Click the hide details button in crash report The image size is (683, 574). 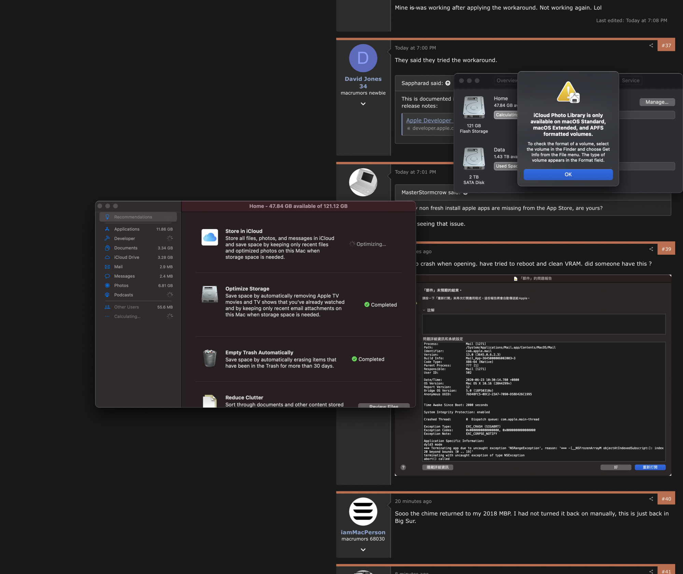point(438,467)
